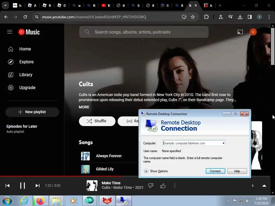The height and width of the screenshot is (206, 275).
Task: Click the volume icon in tray
Action: [248, 201]
